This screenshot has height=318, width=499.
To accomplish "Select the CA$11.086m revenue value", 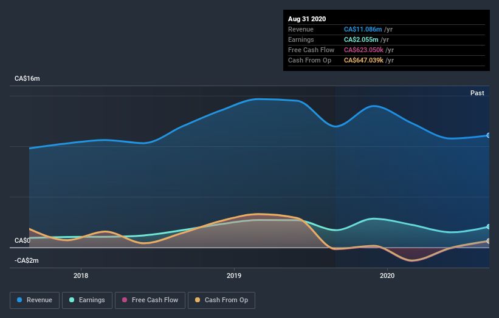I will (x=363, y=29).
